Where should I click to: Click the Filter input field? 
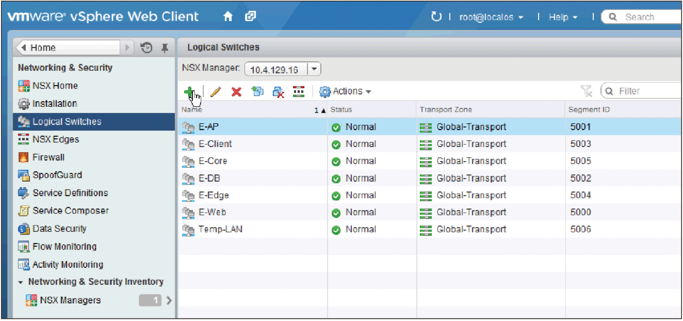click(x=642, y=91)
